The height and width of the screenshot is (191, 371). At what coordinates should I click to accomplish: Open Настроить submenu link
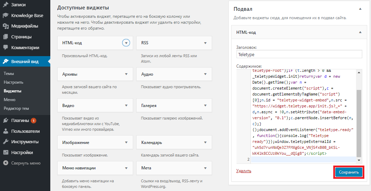click(14, 82)
